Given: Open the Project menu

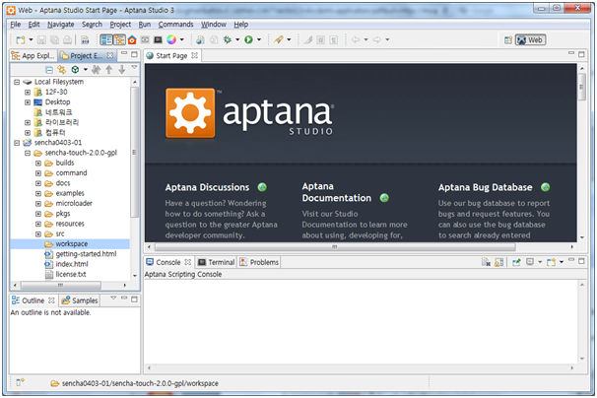Looking at the screenshot, I should 120,25.
